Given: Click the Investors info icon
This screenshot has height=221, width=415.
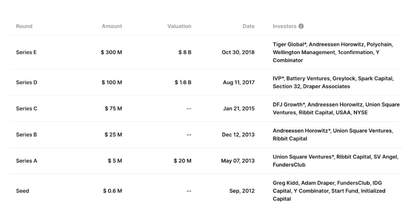Looking at the screenshot, I should (301, 26).
